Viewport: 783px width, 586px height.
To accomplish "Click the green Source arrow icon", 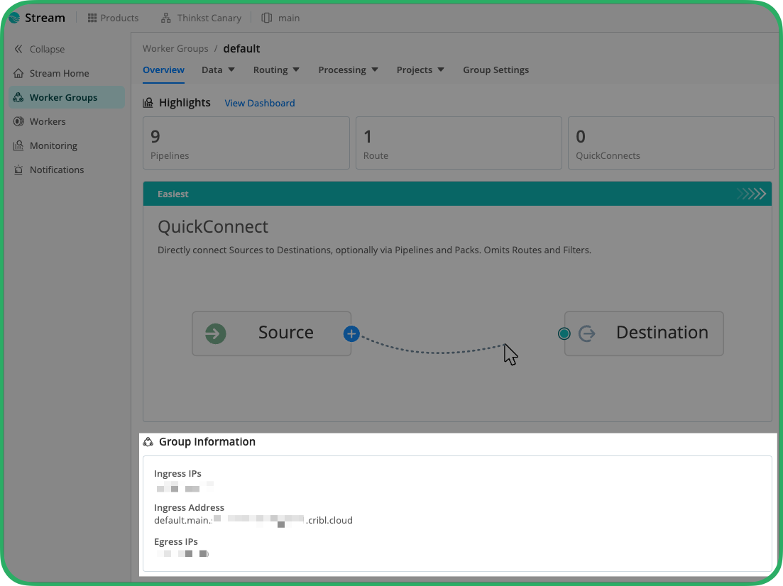I will (216, 333).
